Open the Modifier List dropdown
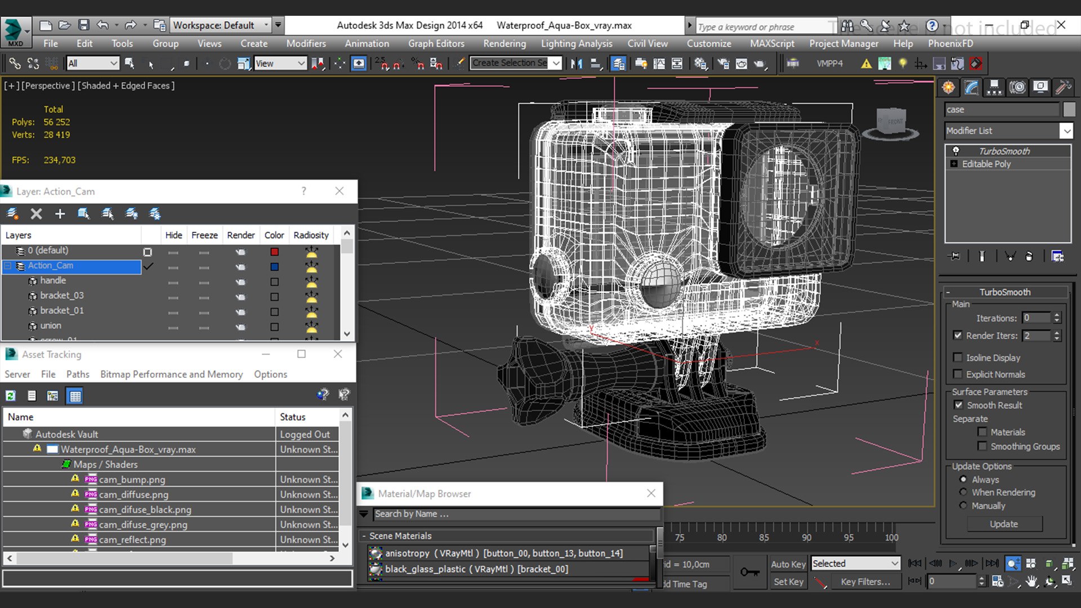1081x608 pixels. click(x=1066, y=131)
